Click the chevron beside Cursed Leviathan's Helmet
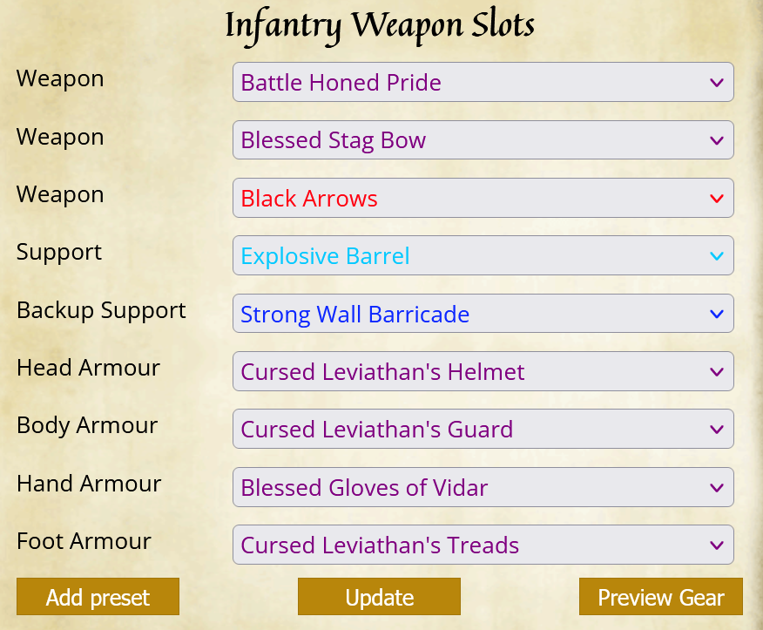The height and width of the screenshot is (630, 763). pyautogui.click(x=716, y=372)
